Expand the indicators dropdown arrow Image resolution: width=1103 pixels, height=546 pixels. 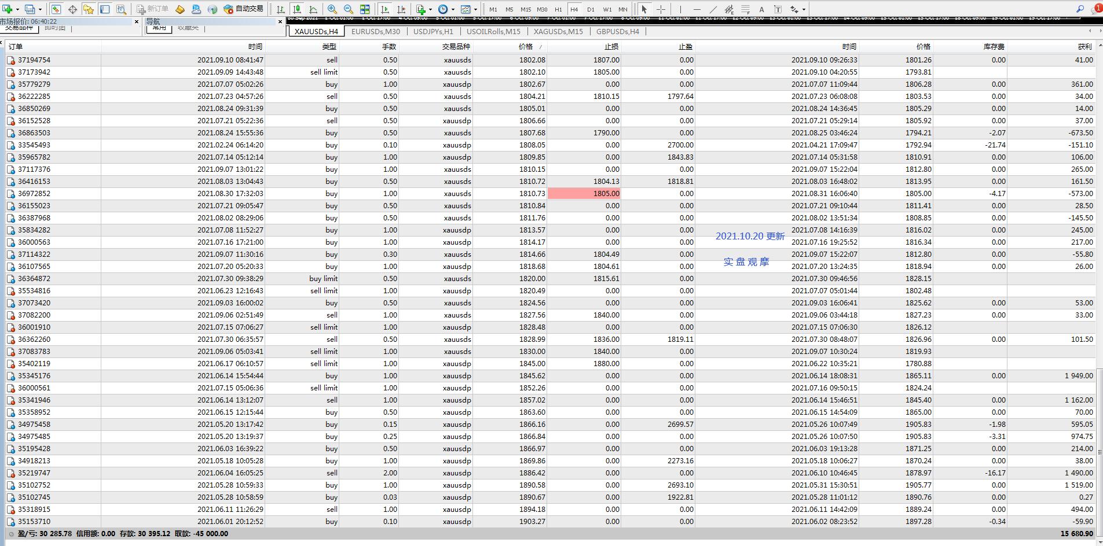click(430, 9)
